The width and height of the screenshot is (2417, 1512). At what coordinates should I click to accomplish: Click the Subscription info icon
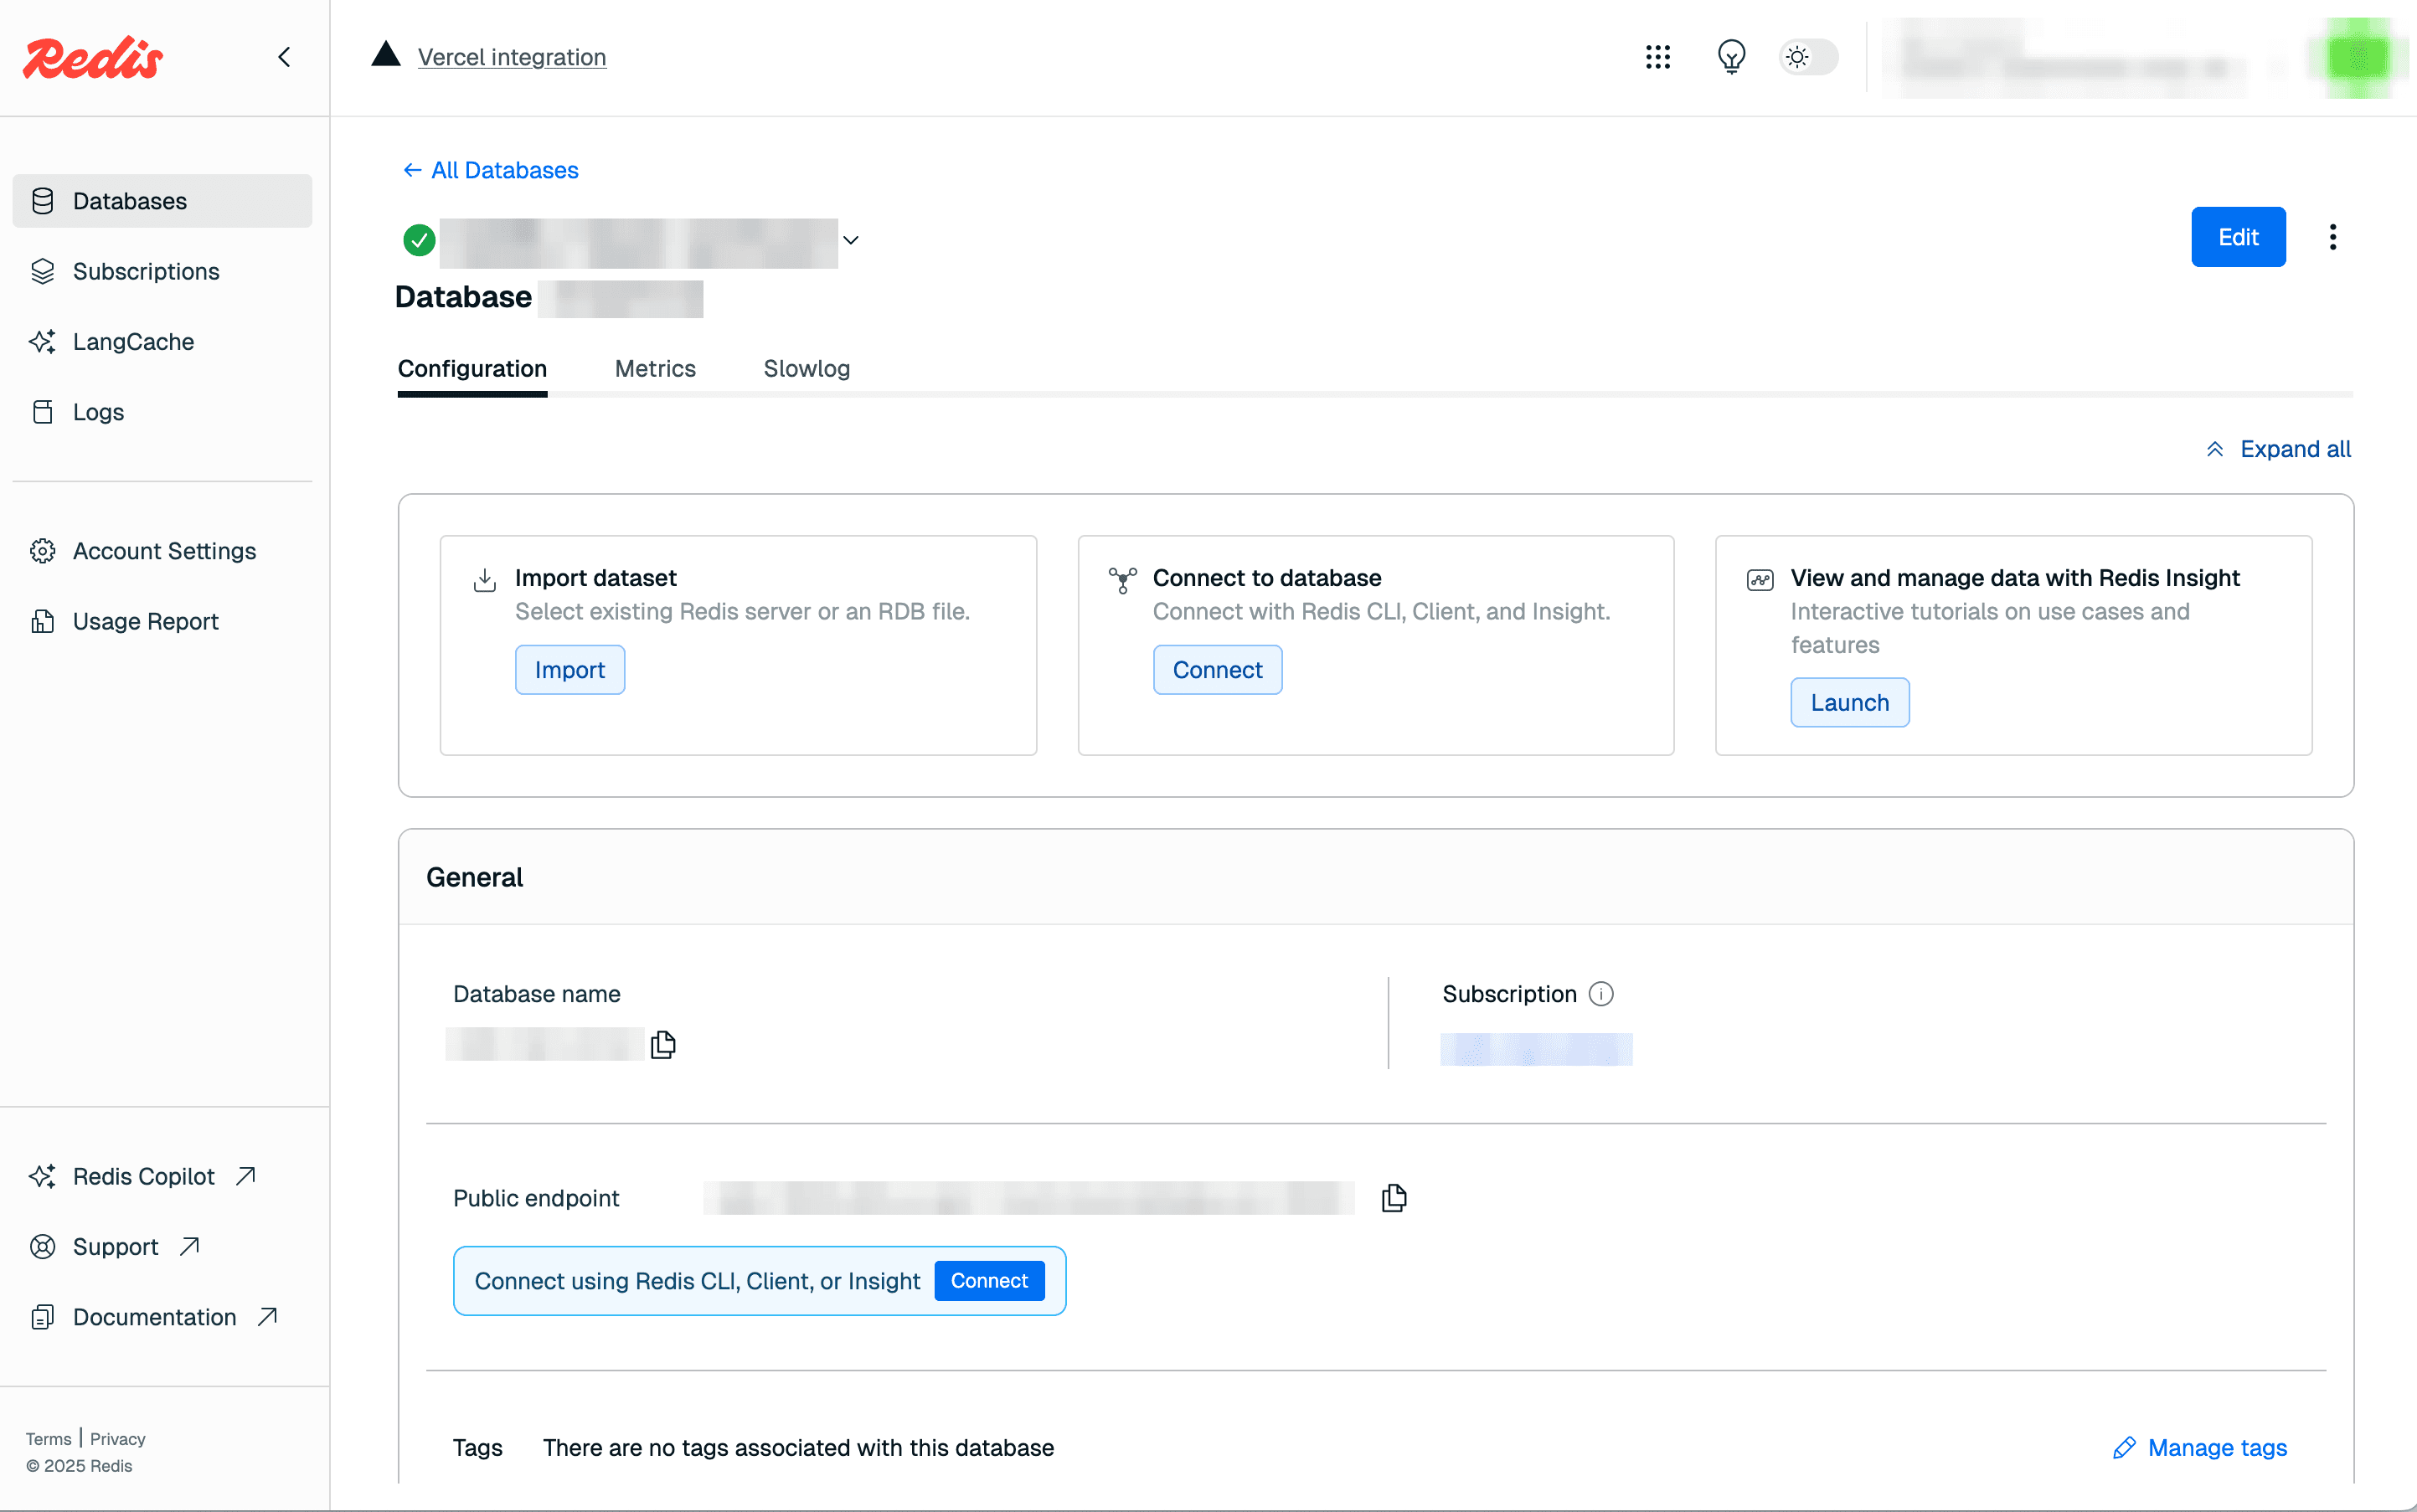click(x=1600, y=993)
